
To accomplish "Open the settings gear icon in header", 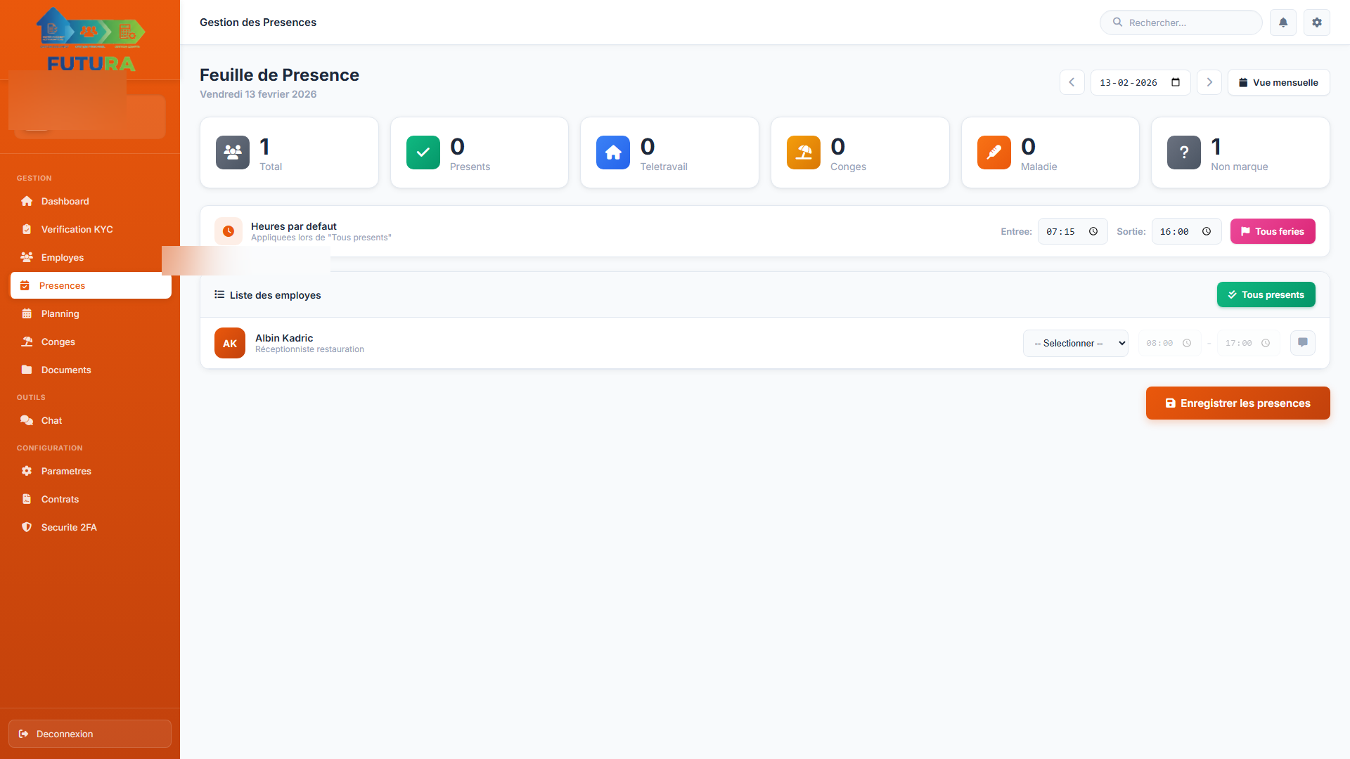I will pos(1316,22).
